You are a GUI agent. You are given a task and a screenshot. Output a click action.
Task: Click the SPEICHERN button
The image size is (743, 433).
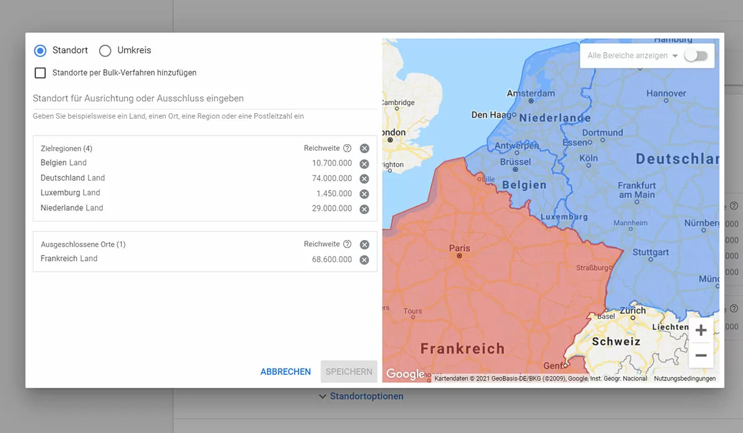(349, 372)
